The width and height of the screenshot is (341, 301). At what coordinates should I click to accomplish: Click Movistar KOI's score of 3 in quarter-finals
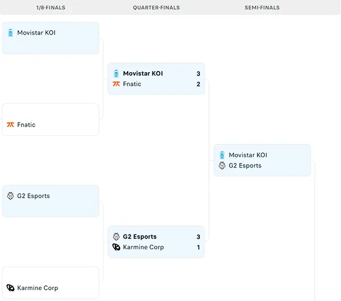click(x=198, y=73)
